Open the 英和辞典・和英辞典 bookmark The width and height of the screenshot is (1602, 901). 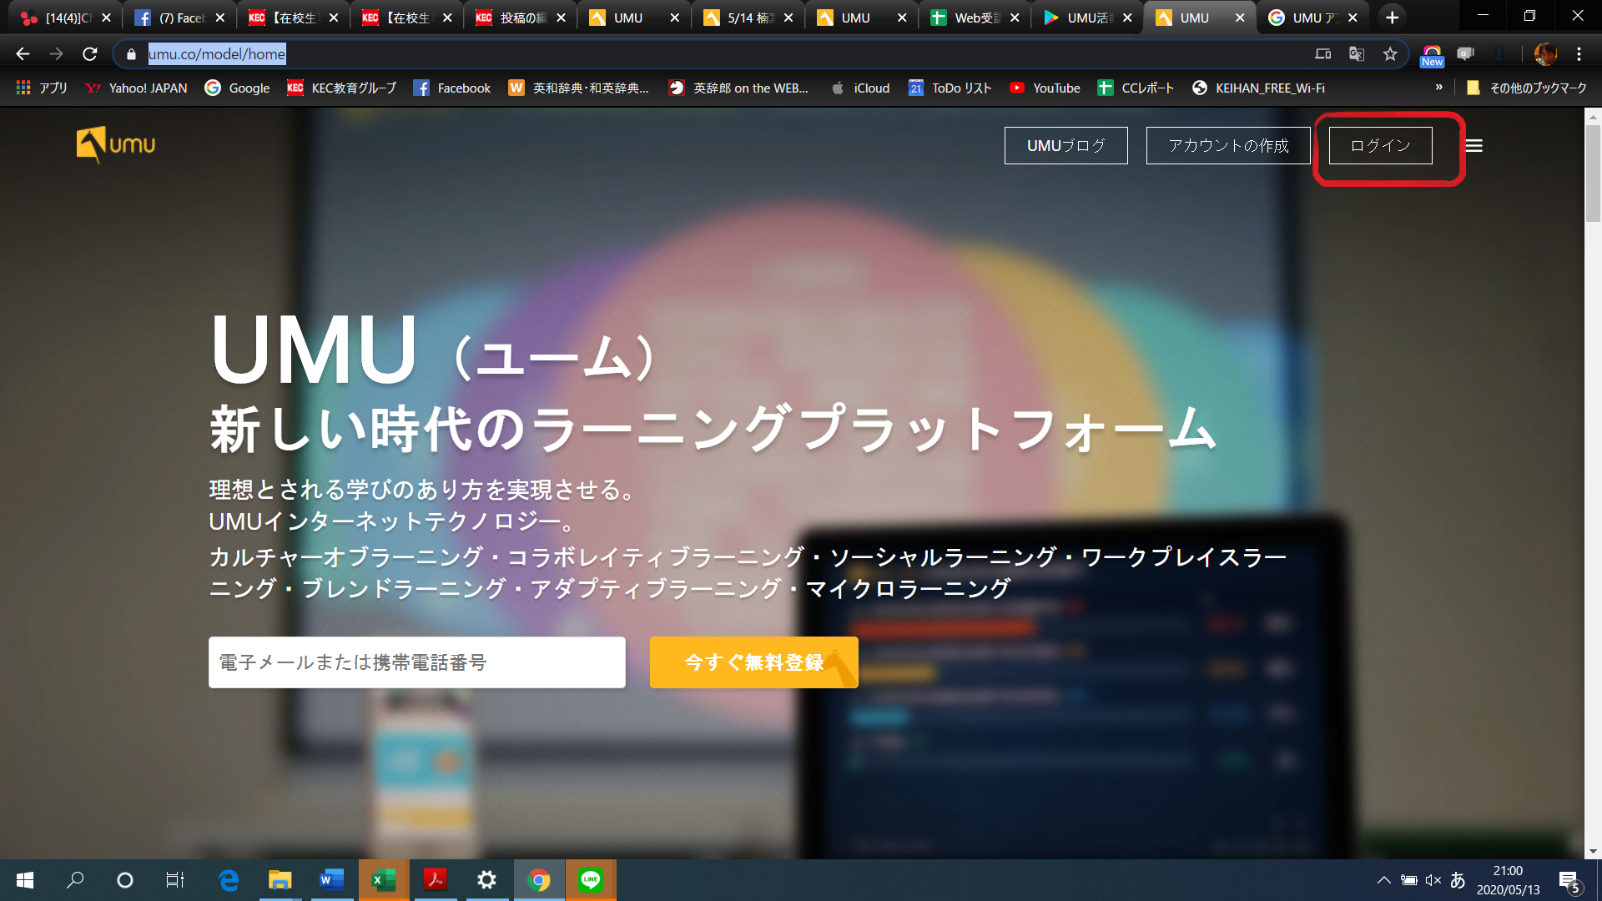pos(578,88)
